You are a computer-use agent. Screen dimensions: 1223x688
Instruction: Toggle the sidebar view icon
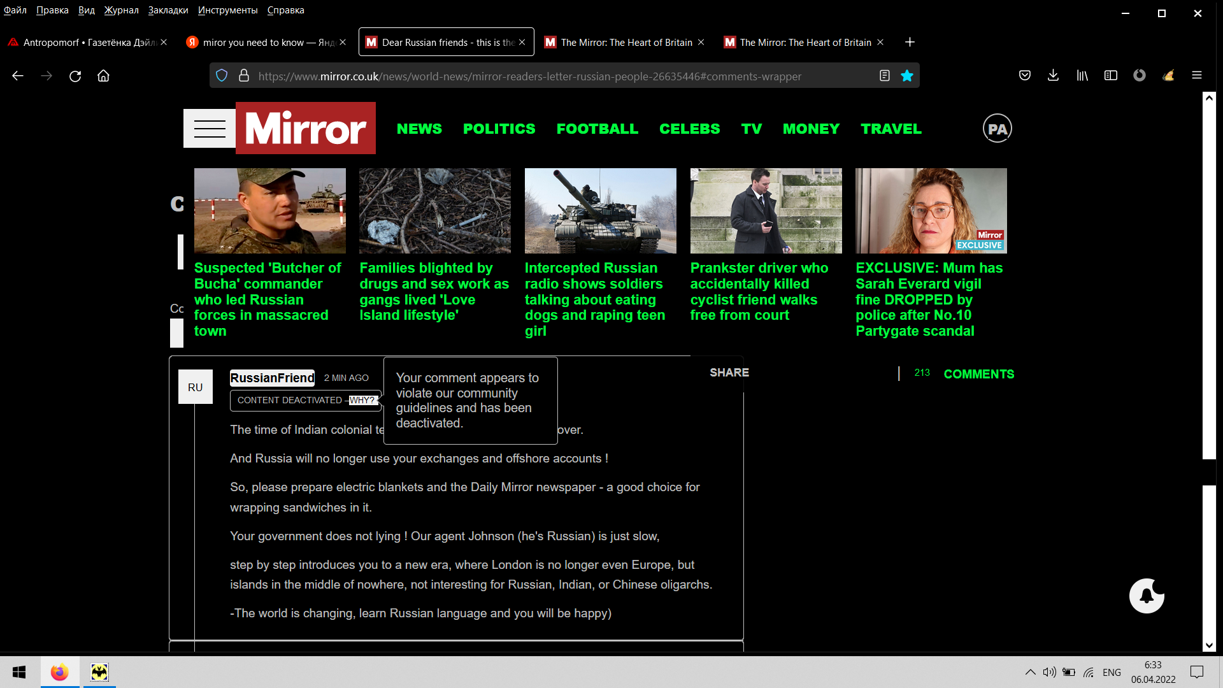coord(1111,76)
